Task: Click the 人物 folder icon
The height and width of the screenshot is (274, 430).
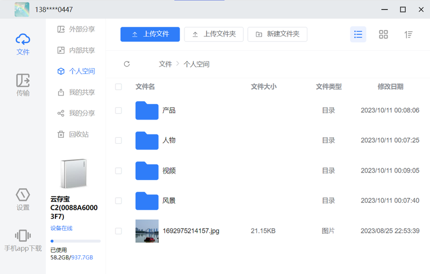Action: [x=147, y=140]
